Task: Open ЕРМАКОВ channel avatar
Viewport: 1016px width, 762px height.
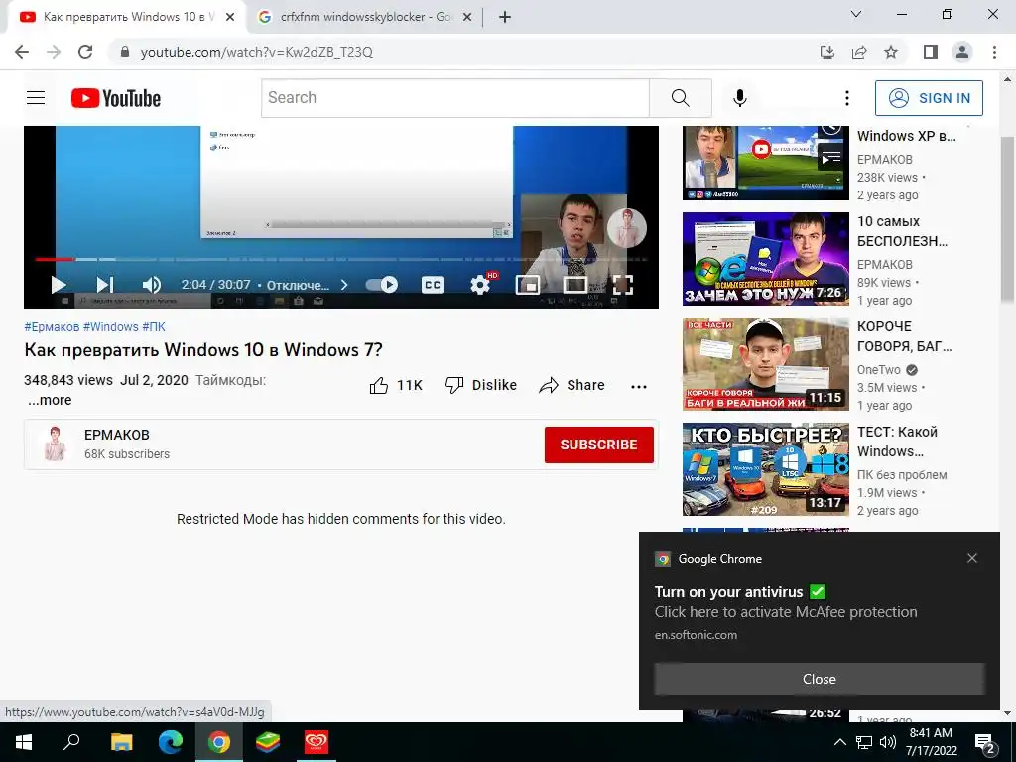Action: [x=55, y=444]
